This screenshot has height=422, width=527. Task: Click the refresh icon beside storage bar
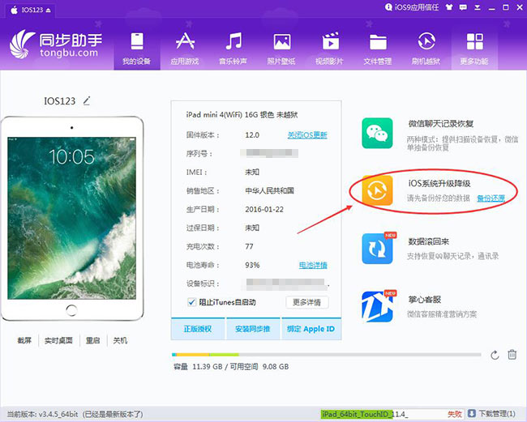[x=495, y=355]
